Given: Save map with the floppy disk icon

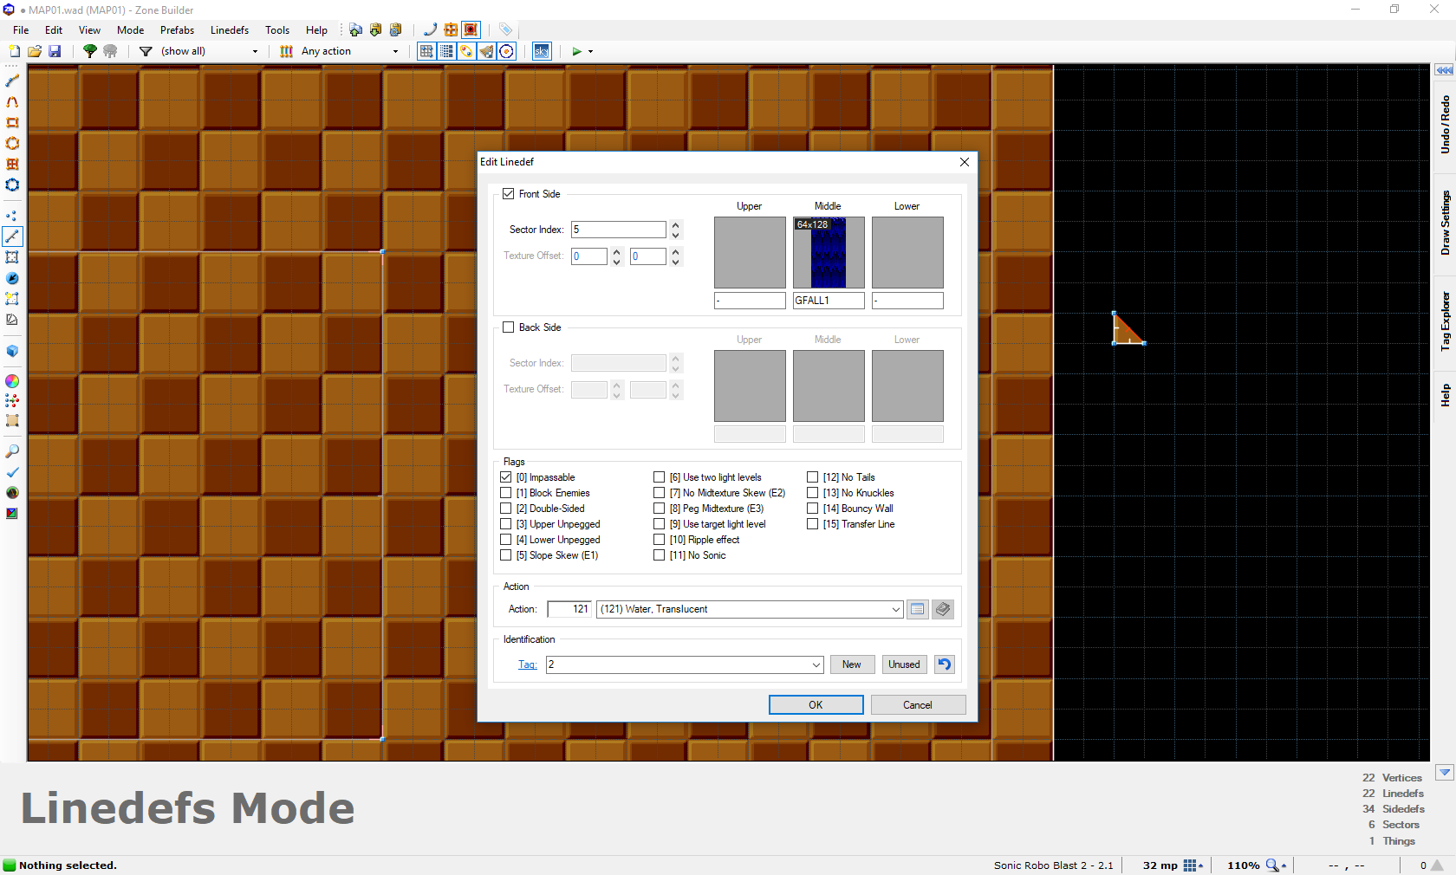Looking at the screenshot, I should click(x=55, y=51).
